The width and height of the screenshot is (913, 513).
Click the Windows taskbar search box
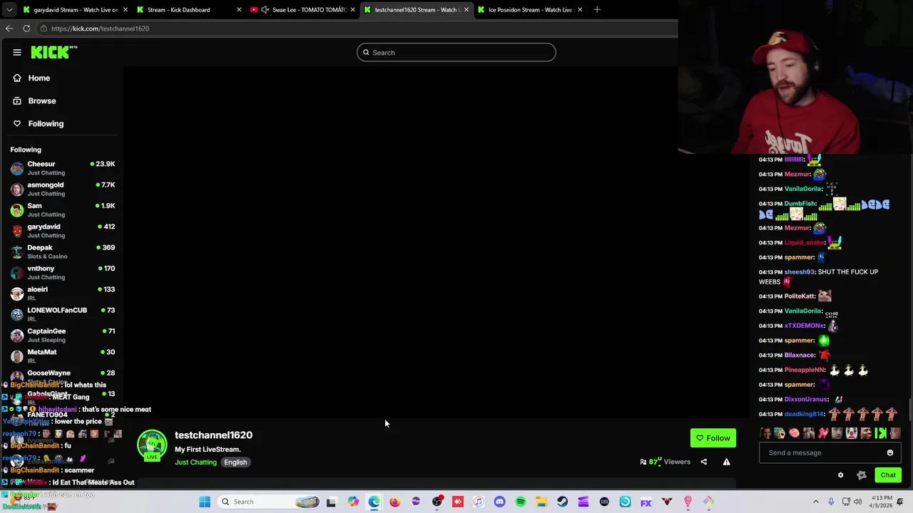point(269,502)
